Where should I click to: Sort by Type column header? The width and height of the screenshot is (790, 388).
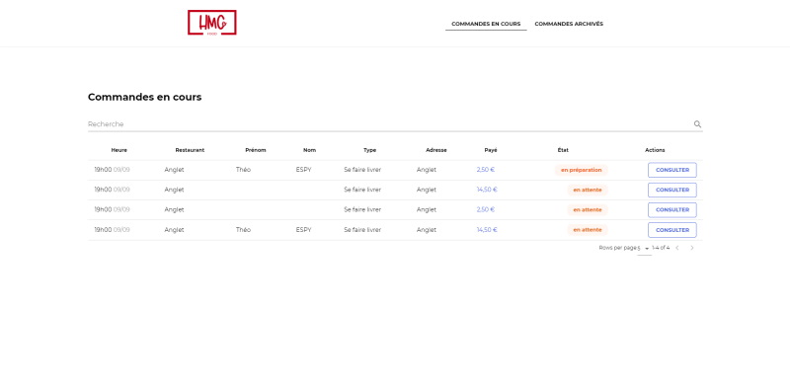pyautogui.click(x=369, y=150)
